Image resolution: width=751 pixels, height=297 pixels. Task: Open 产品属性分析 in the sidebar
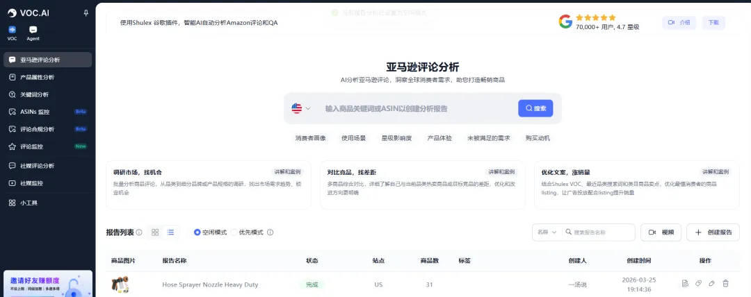pyautogui.click(x=47, y=77)
